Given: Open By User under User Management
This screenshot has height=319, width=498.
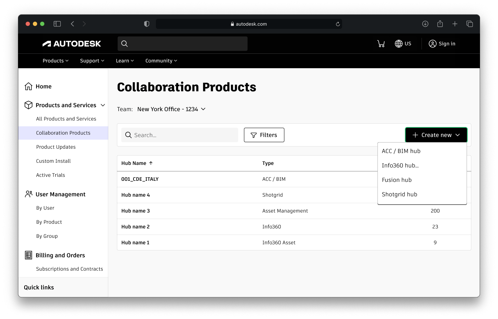Looking at the screenshot, I should pyautogui.click(x=45, y=208).
